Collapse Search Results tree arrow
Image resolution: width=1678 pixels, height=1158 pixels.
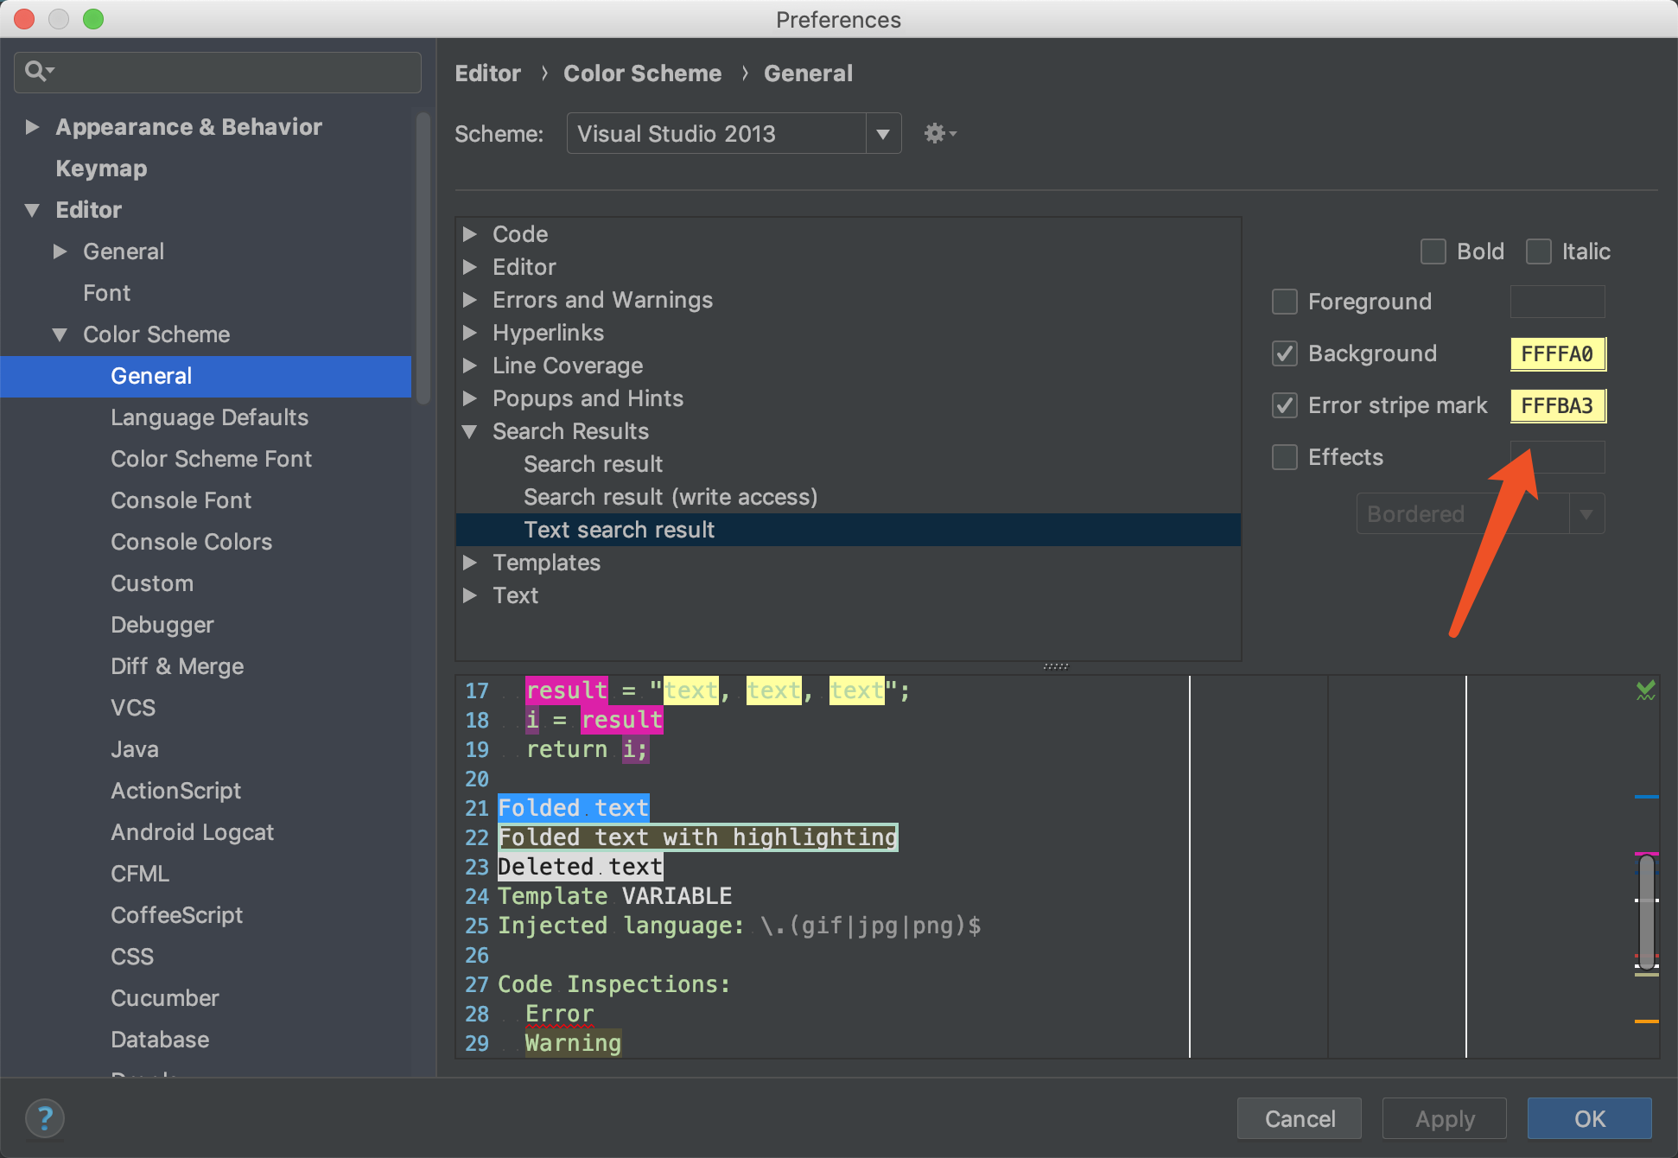point(469,431)
